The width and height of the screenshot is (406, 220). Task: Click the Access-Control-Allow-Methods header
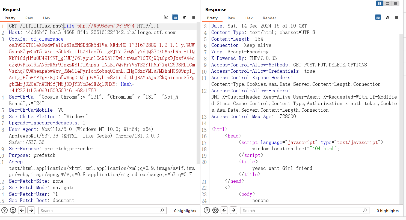(x=289, y=65)
